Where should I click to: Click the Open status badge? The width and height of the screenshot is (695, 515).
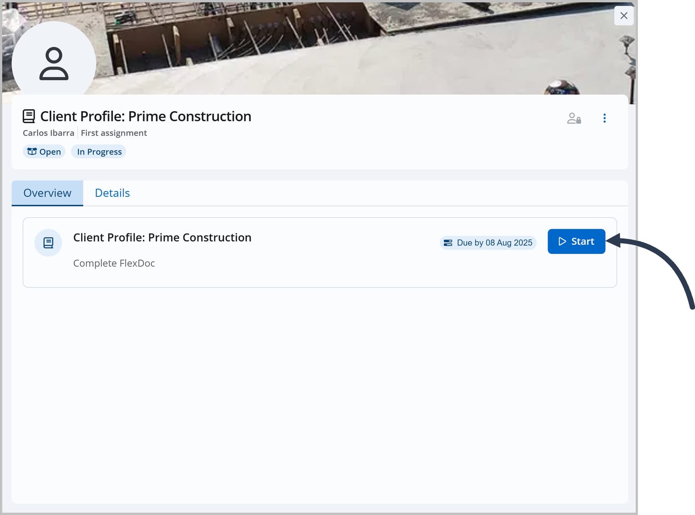click(x=44, y=151)
